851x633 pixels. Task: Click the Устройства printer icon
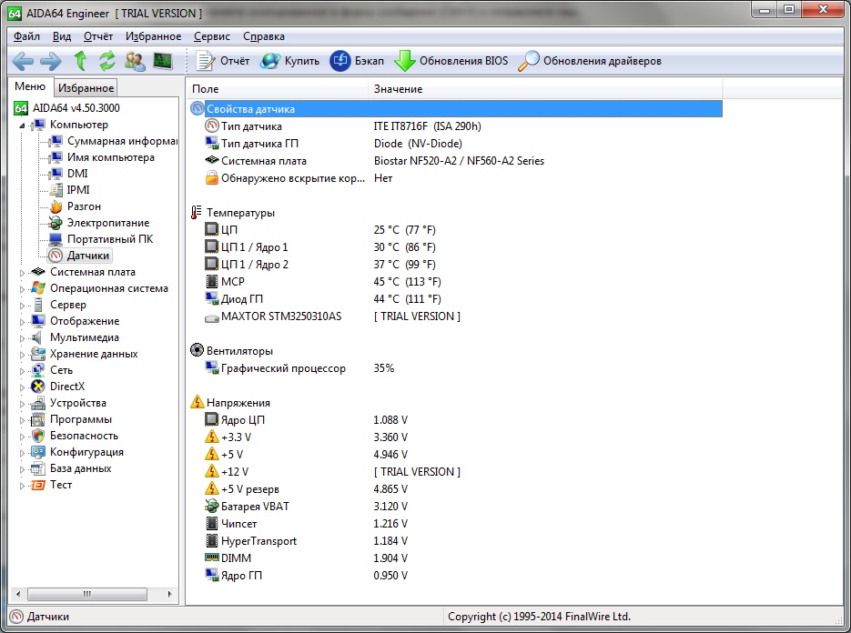pyautogui.click(x=38, y=403)
